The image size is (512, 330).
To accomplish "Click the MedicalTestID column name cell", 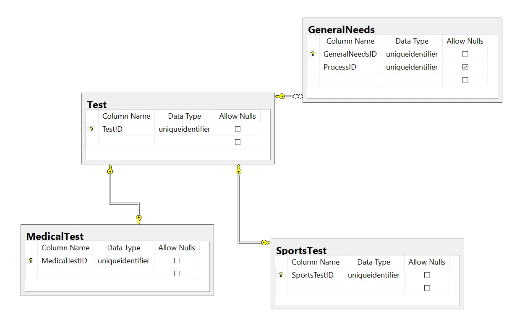I will point(66,261).
